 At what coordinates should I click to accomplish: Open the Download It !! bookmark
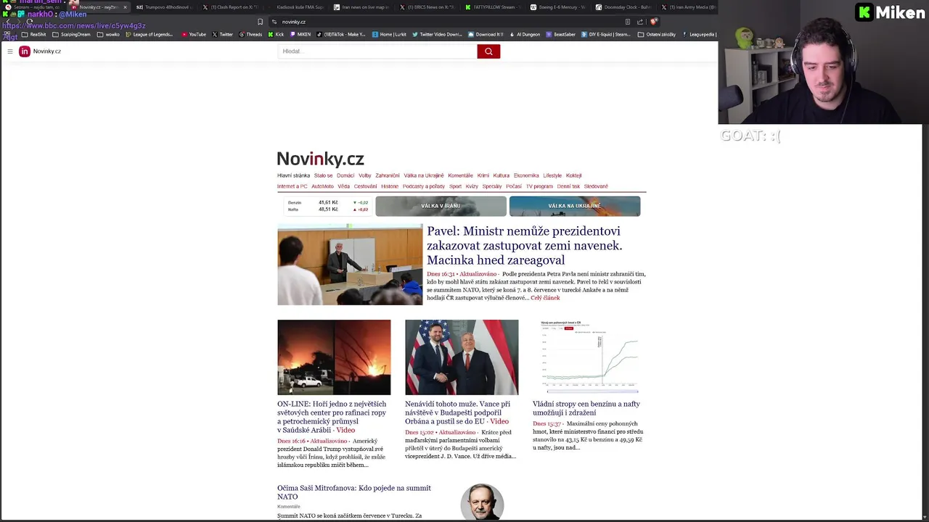click(x=486, y=34)
